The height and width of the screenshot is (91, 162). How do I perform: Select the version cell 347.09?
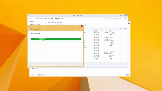pyautogui.click(x=110, y=45)
